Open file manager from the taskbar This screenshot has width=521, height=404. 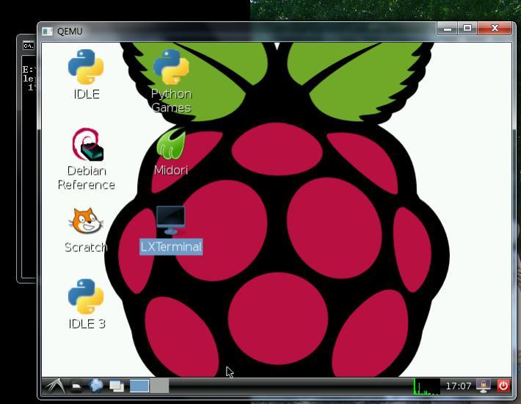click(x=76, y=386)
